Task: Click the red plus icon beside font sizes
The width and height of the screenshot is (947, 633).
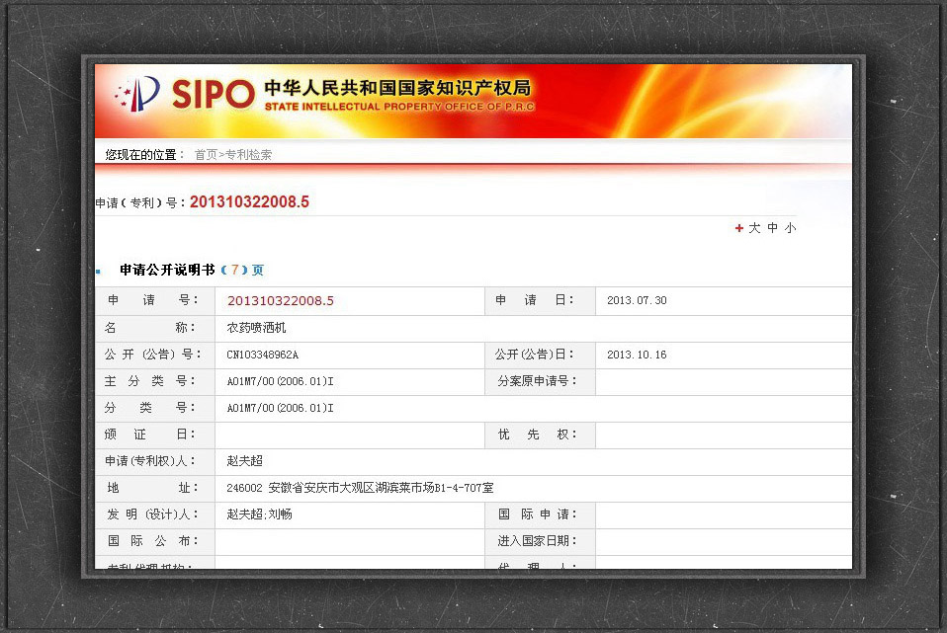Action: (738, 228)
